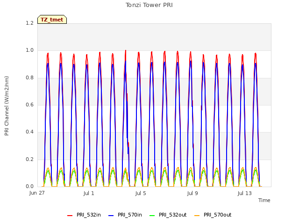
Task: Click the Jul 9 x-axis label
Action: pyautogui.click(x=192, y=194)
